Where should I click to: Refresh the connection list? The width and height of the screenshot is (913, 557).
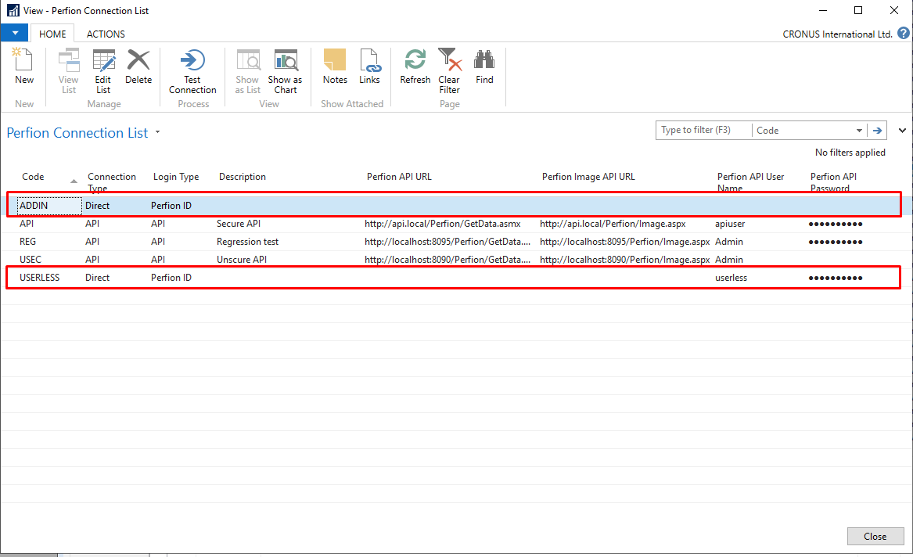coord(415,66)
